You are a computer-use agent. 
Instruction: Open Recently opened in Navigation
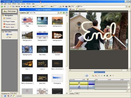(x=10, y=24)
